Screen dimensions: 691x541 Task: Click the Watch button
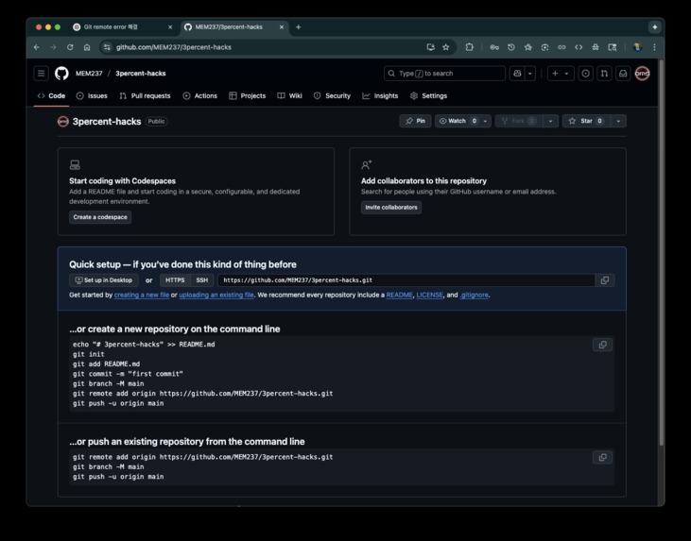(458, 121)
